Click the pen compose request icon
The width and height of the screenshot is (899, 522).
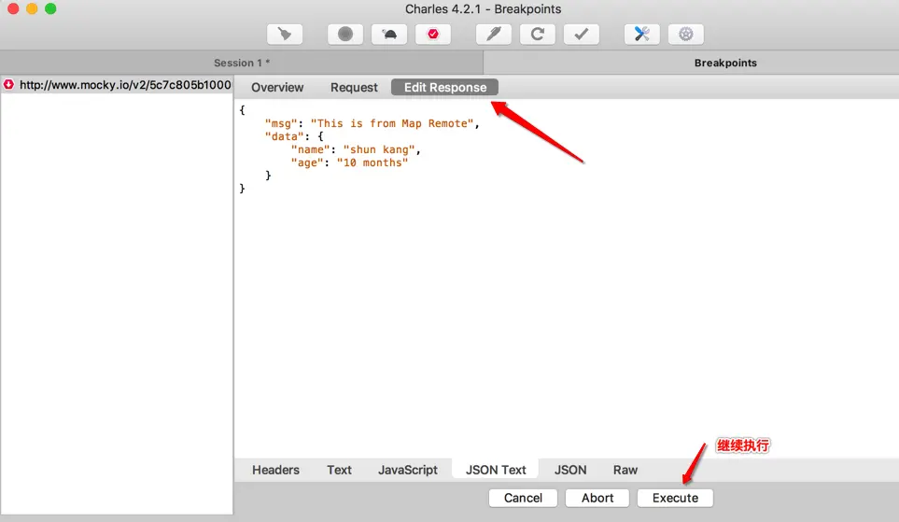tap(494, 35)
